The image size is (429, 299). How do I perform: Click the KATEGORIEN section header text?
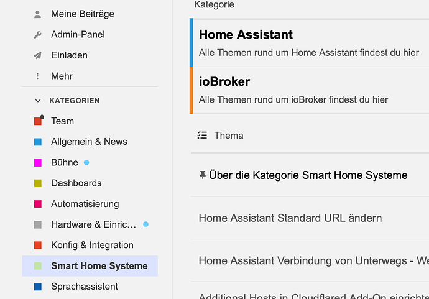point(75,101)
